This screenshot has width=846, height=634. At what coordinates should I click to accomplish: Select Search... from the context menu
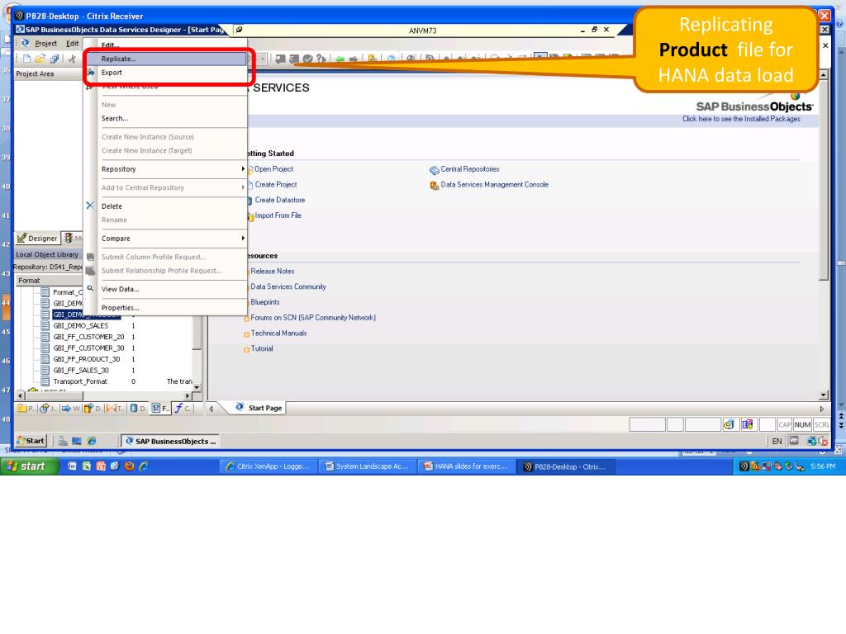pyautogui.click(x=166, y=118)
